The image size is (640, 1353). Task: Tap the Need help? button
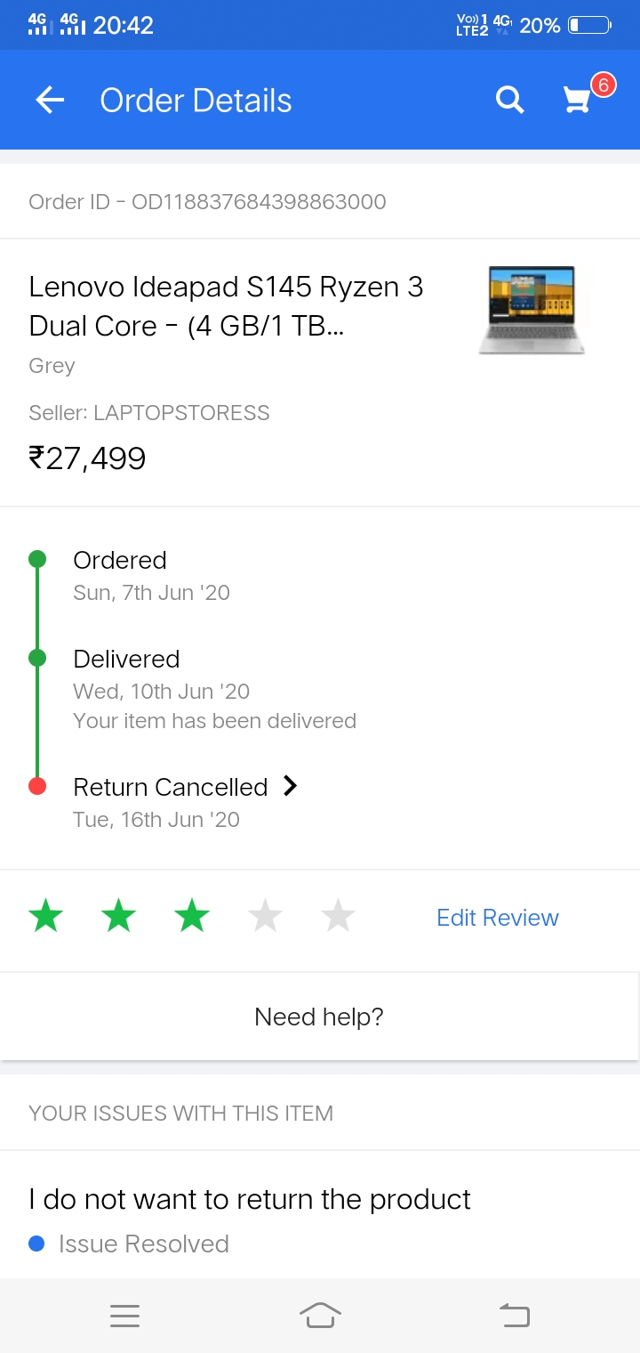(319, 1017)
